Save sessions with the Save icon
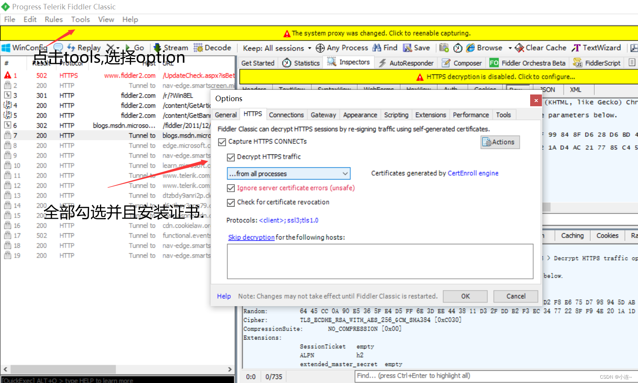This screenshot has height=383, width=638. 417,48
